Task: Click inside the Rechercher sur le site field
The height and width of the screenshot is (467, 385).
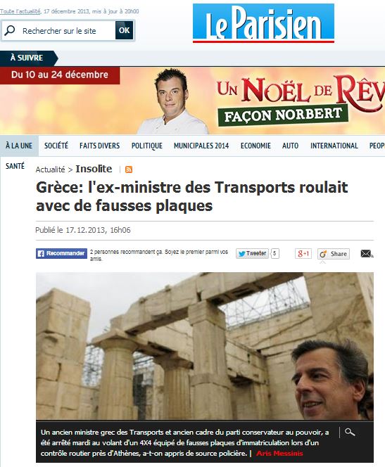Action: (x=65, y=31)
